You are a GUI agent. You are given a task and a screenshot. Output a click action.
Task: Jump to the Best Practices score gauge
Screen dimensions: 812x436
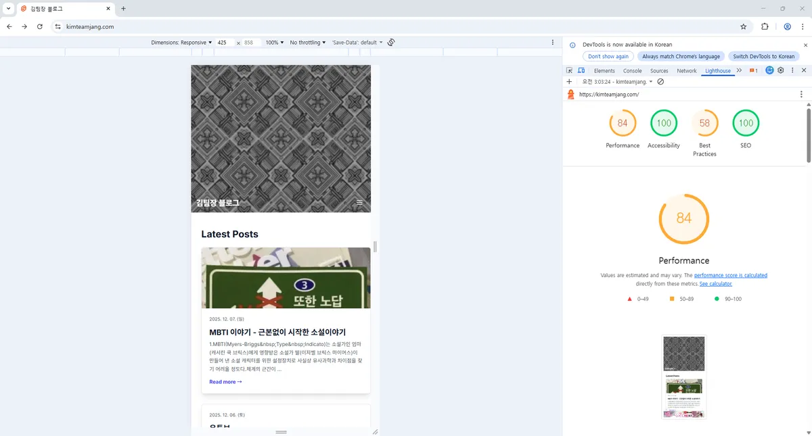pos(704,124)
